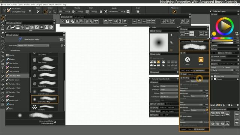Select the Media icon in the Edit panel

pyautogui.click(x=201, y=60)
